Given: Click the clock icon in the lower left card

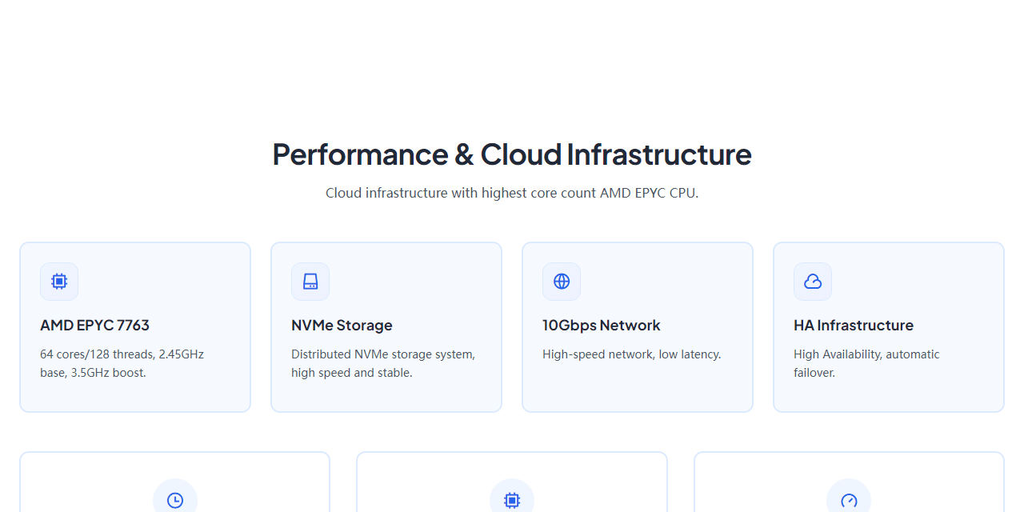Looking at the screenshot, I should 175,500.
